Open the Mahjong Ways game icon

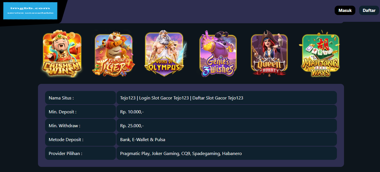[320, 53]
